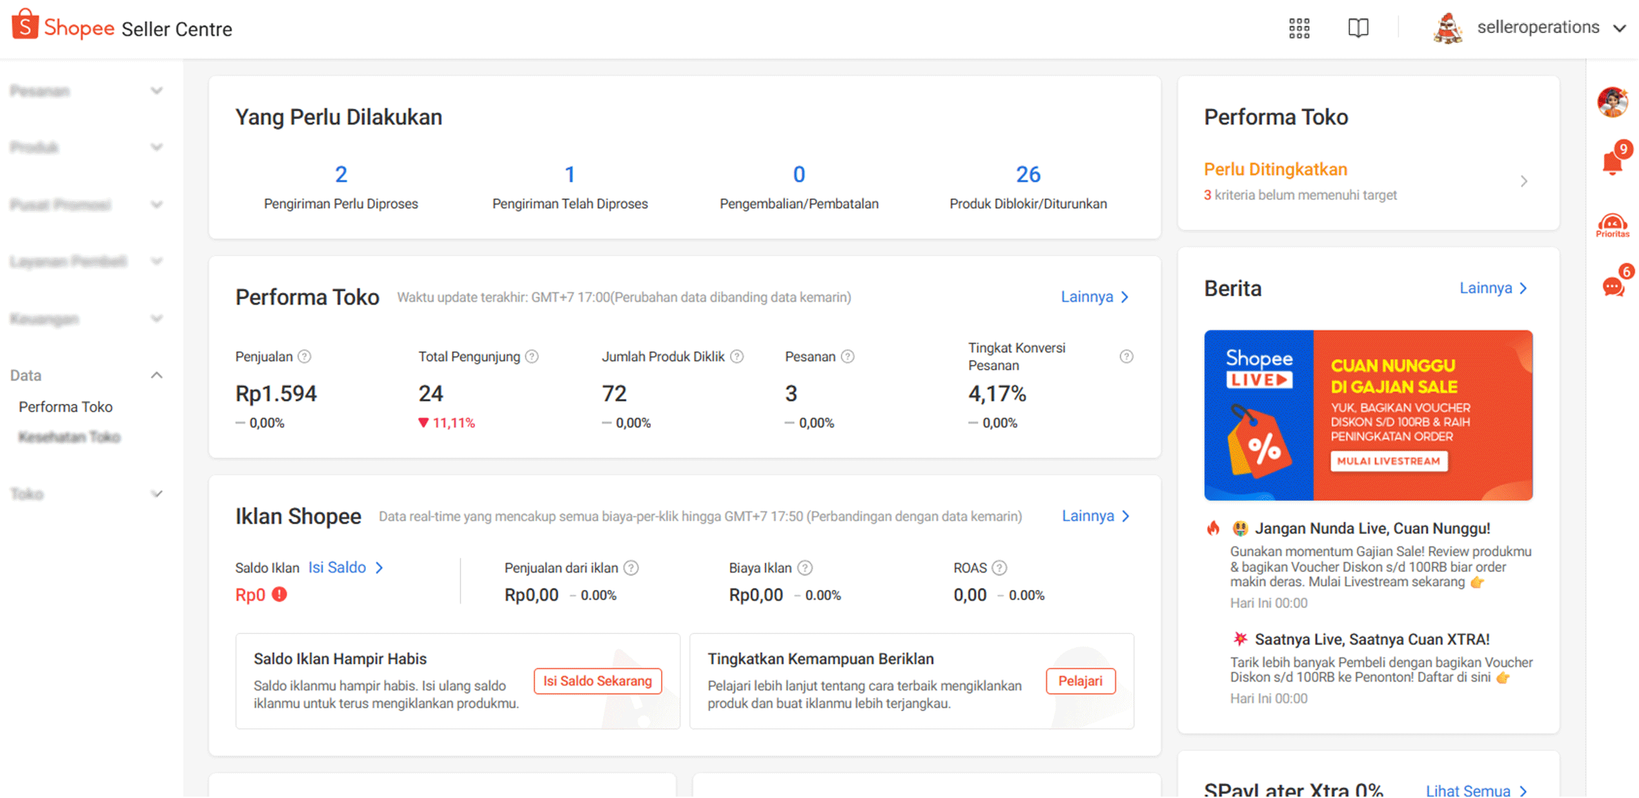This screenshot has height=798, width=1639.
Task: Open the seller education book icon
Action: pyautogui.click(x=1358, y=28)
